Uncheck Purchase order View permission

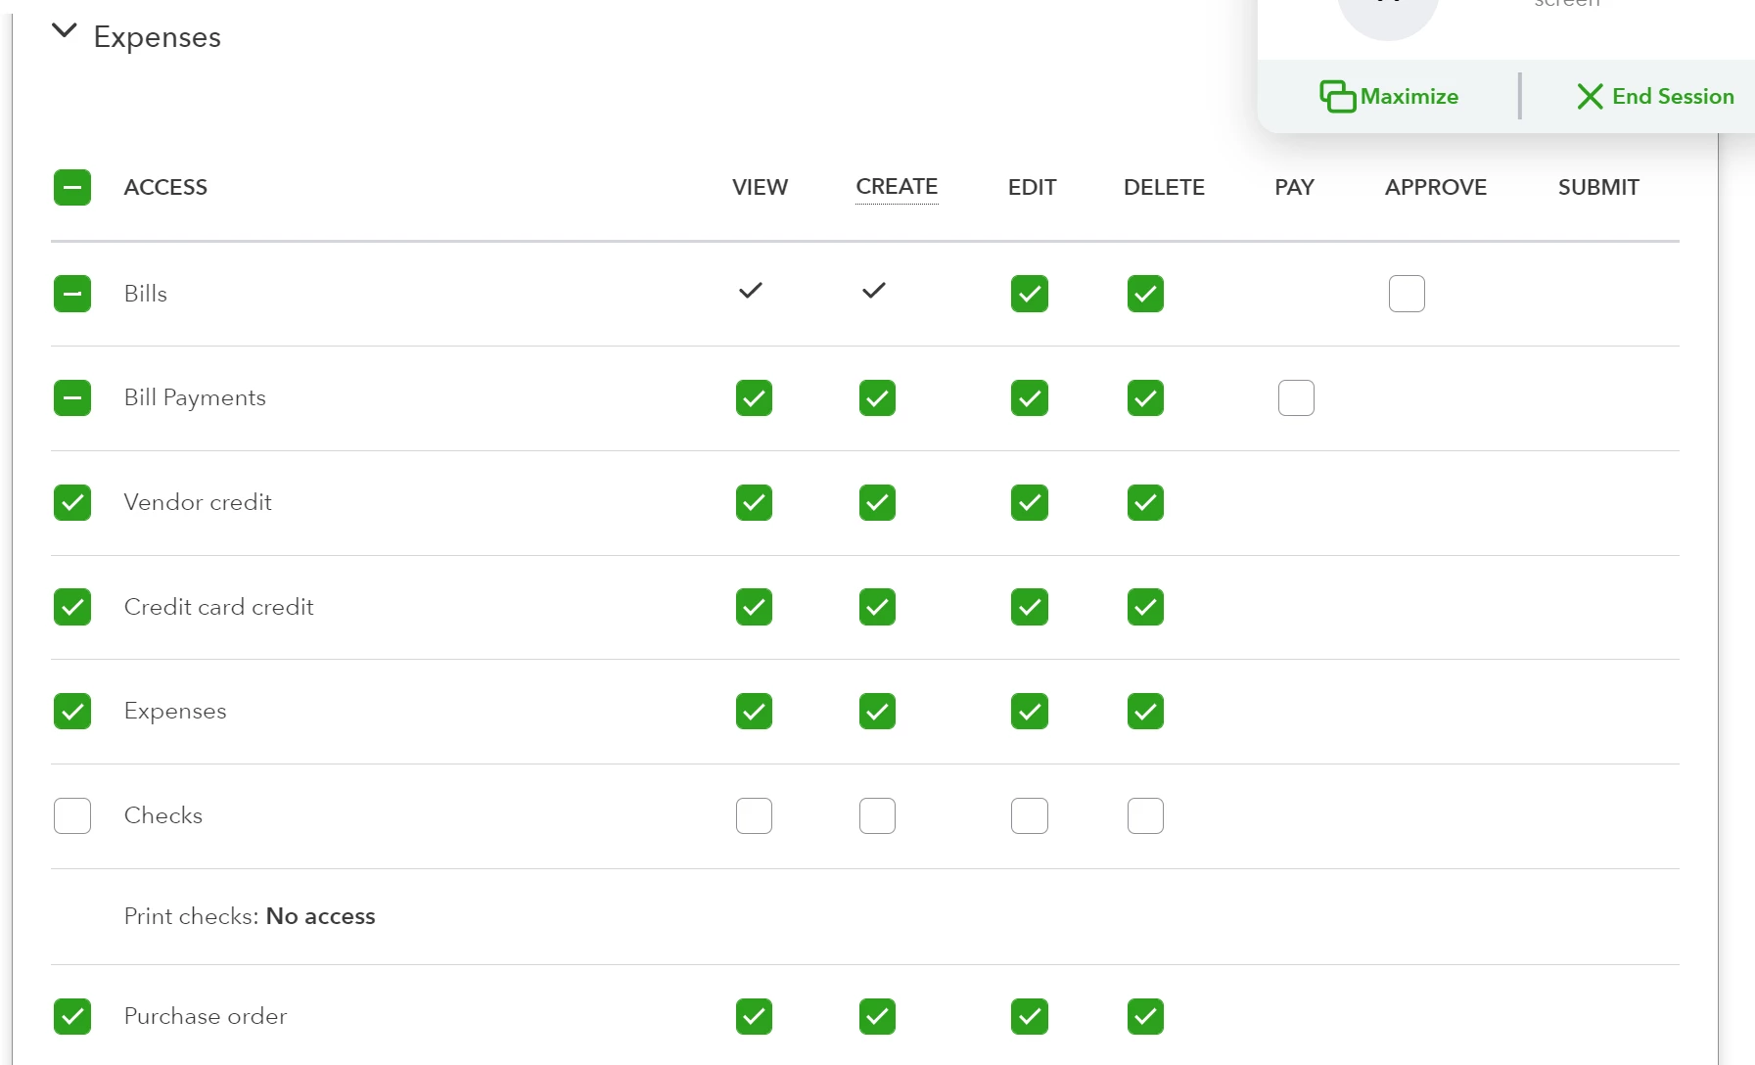[754, 1017]
